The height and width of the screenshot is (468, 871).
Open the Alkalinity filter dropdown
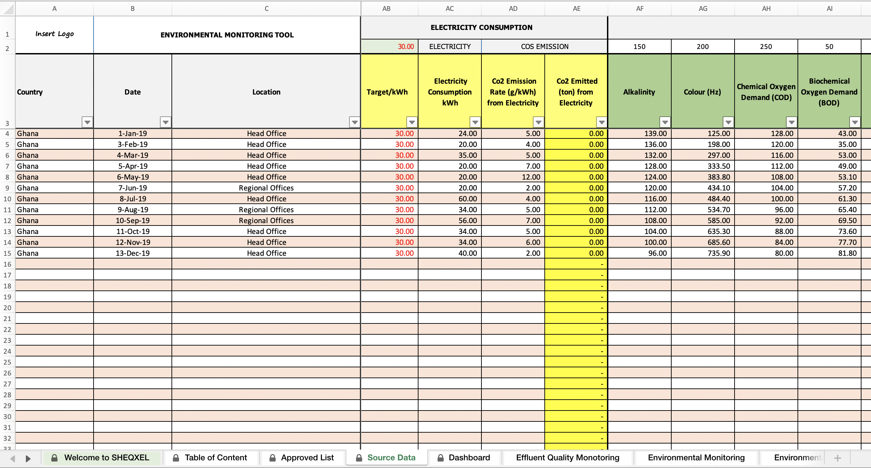pyautogui.click(x=665, y=122)
